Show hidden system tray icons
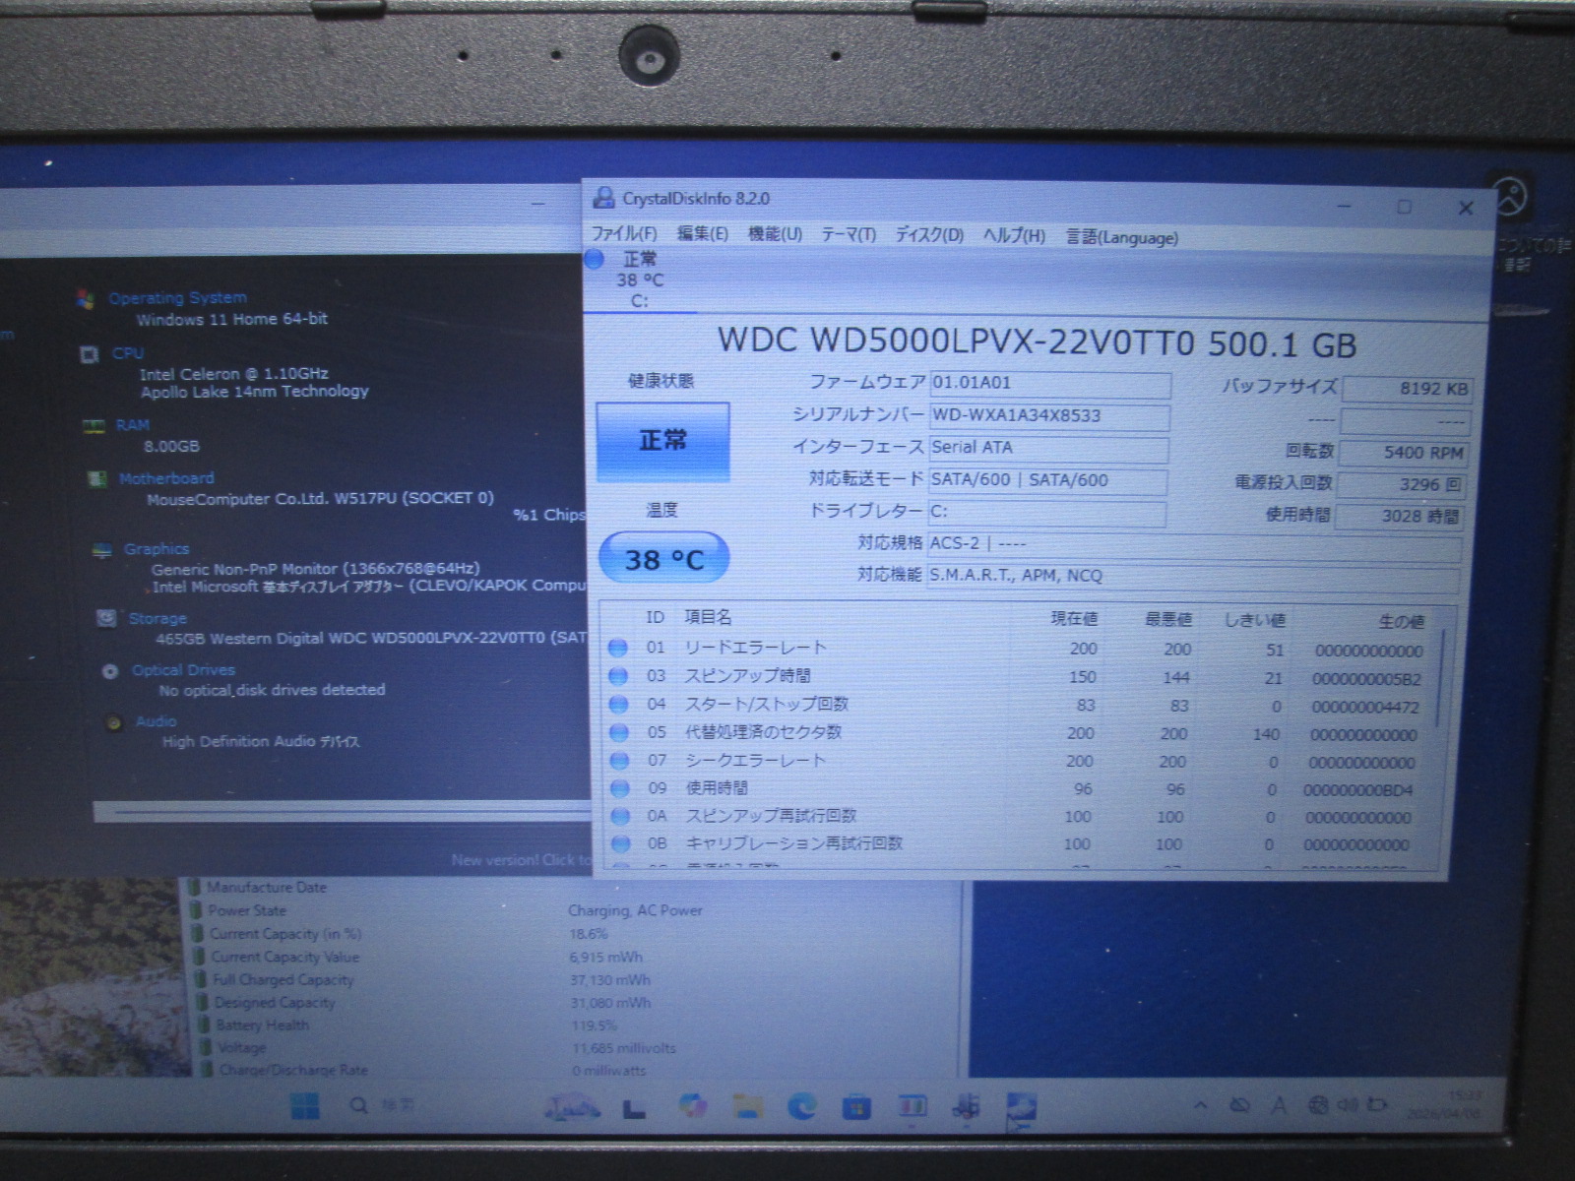This screenshot has width=1575, height=1181. (1201, 1105)
